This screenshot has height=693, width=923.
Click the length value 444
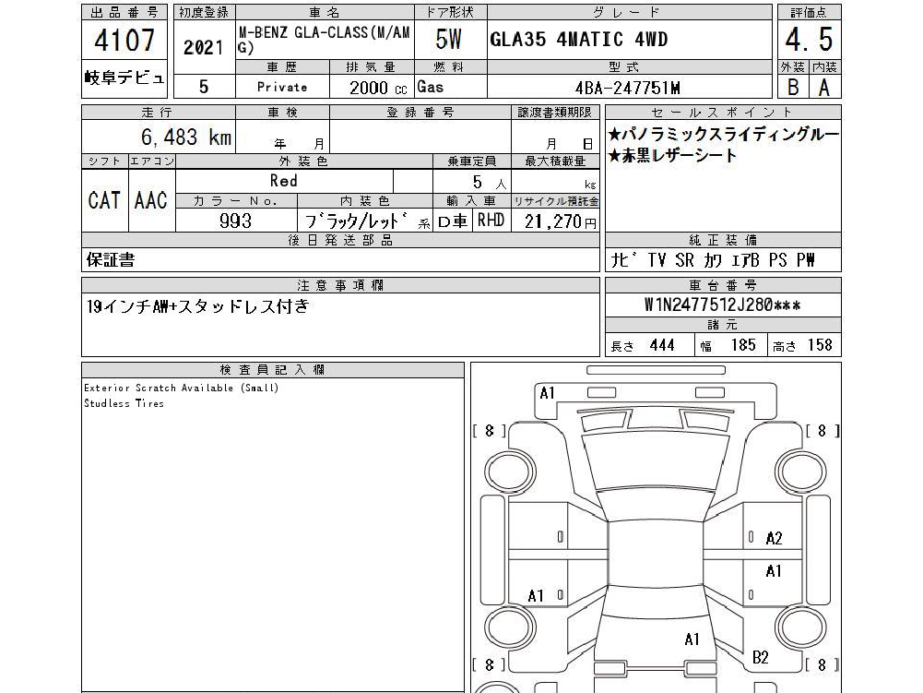click(662, 345)
